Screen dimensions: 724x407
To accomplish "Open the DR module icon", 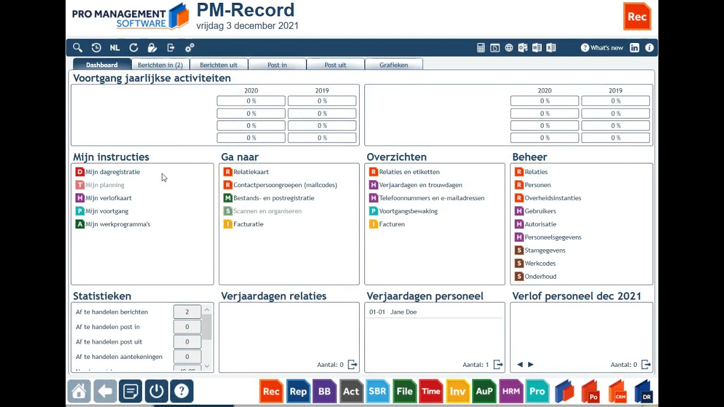I will (644, 391).
